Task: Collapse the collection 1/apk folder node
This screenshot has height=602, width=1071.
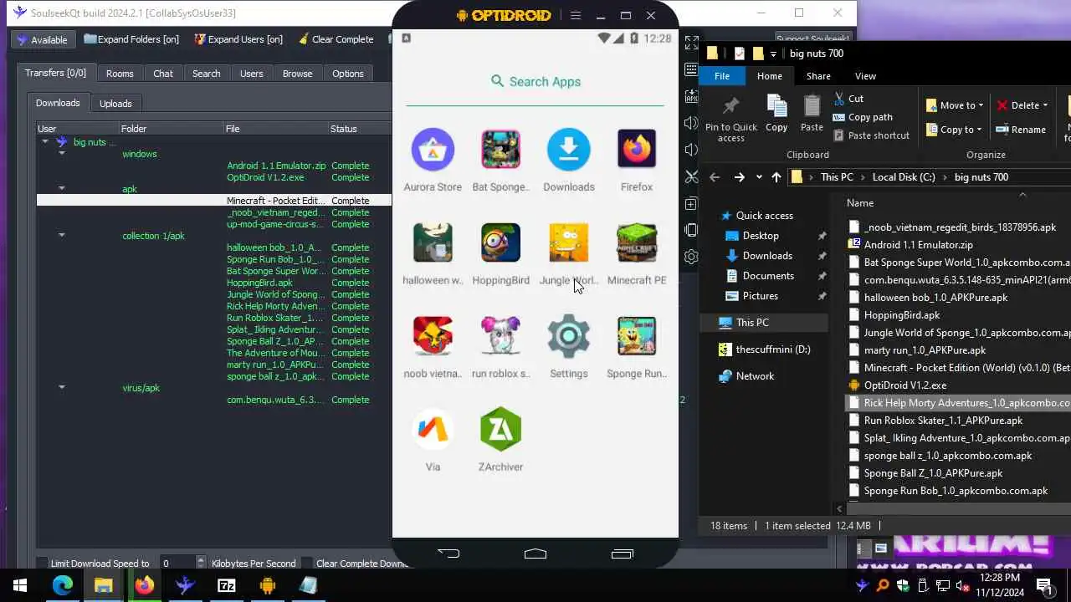Action: click(x=62, y=236)
